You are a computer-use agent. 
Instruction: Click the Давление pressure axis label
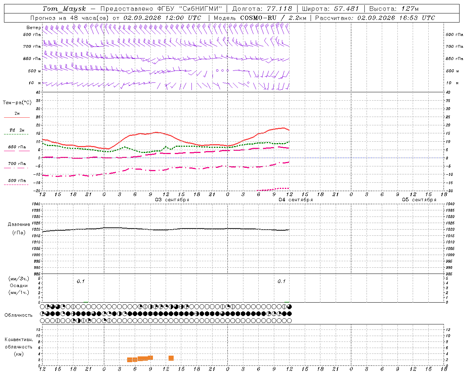tap(19, 225)
